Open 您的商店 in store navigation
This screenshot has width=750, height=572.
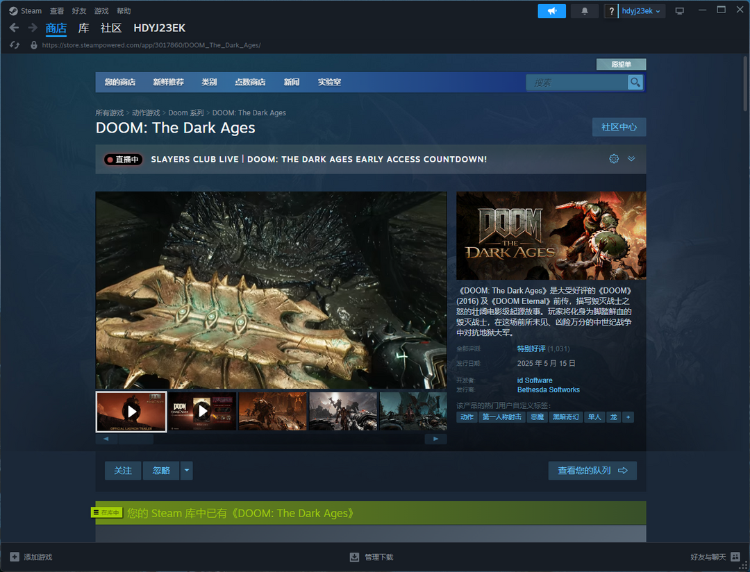click(120, 83)
